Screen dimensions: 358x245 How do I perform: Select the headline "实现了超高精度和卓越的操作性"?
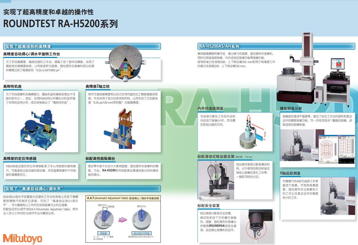coord(48,12)
